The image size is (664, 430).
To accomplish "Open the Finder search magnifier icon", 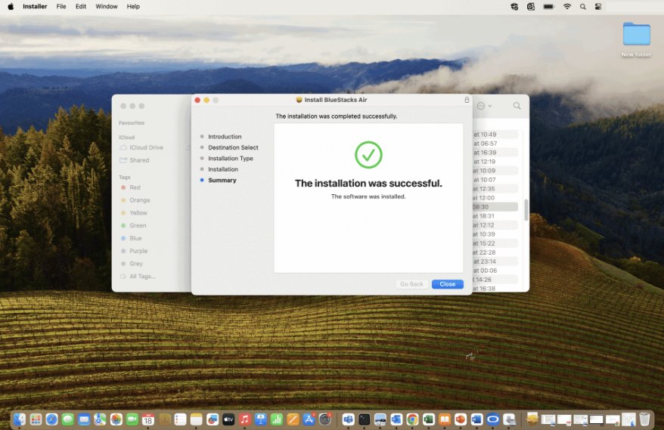I will [517, 107].
